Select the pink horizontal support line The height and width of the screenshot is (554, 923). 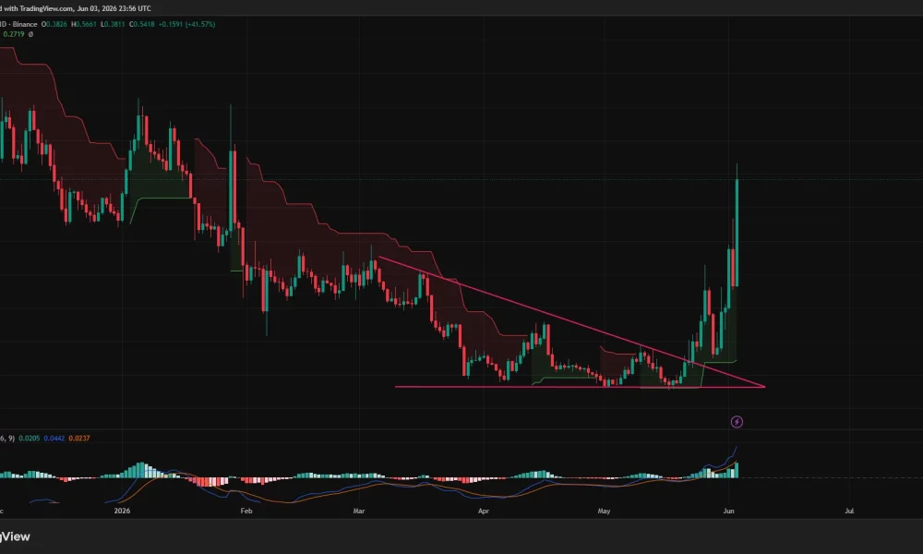click(580, 387)
